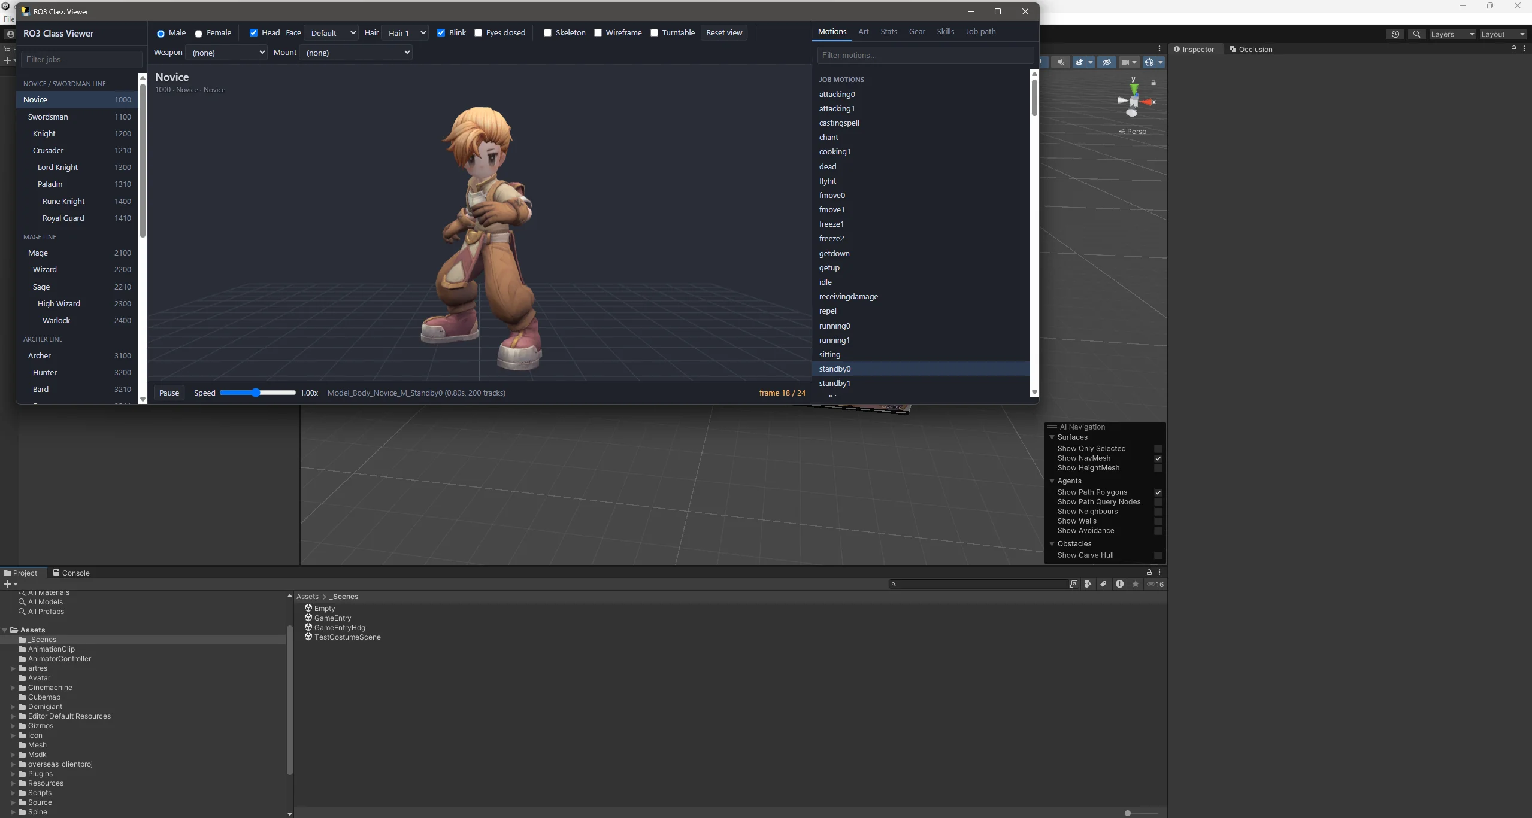Select the Female radio button
1532x818 pixels.
[198, 34]
